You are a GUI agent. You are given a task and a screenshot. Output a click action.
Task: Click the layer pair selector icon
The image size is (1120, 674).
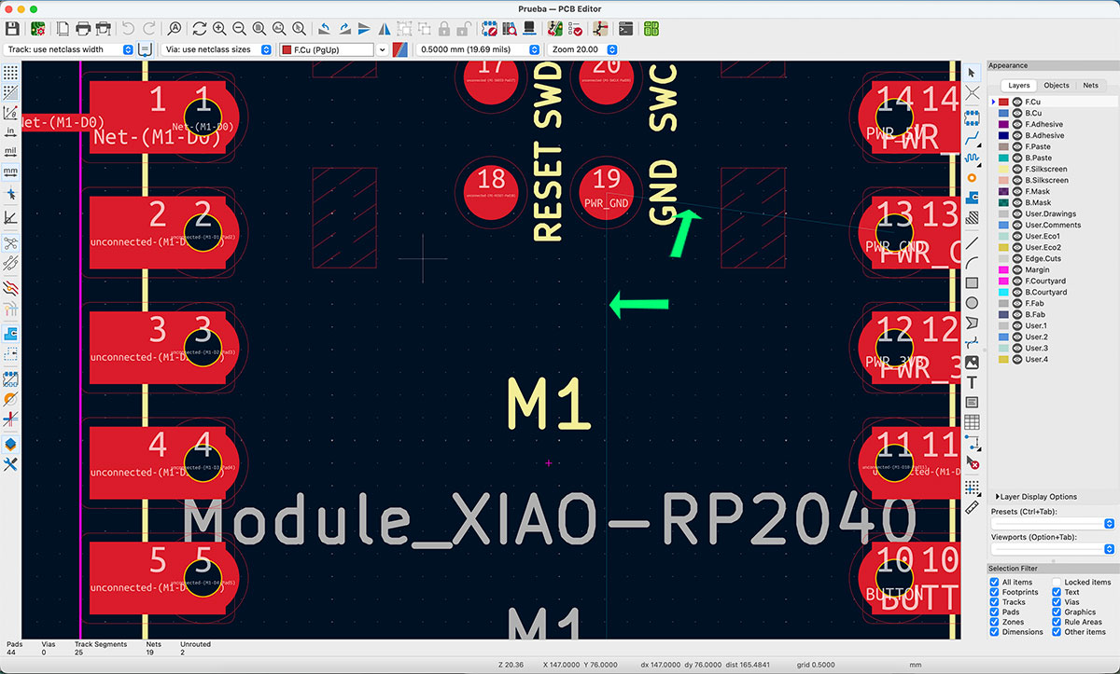coord(399,49)
